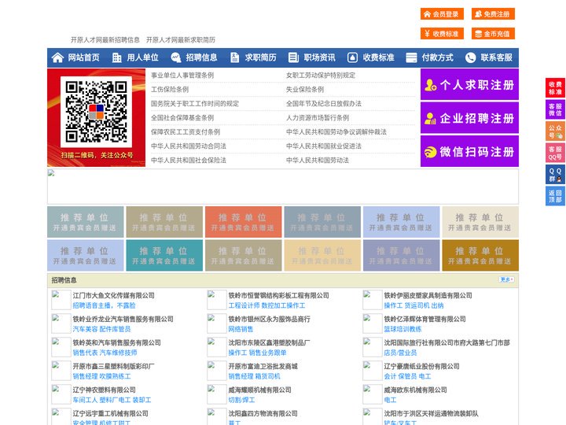Open 网站首页 menu item

tap(84, 57)
